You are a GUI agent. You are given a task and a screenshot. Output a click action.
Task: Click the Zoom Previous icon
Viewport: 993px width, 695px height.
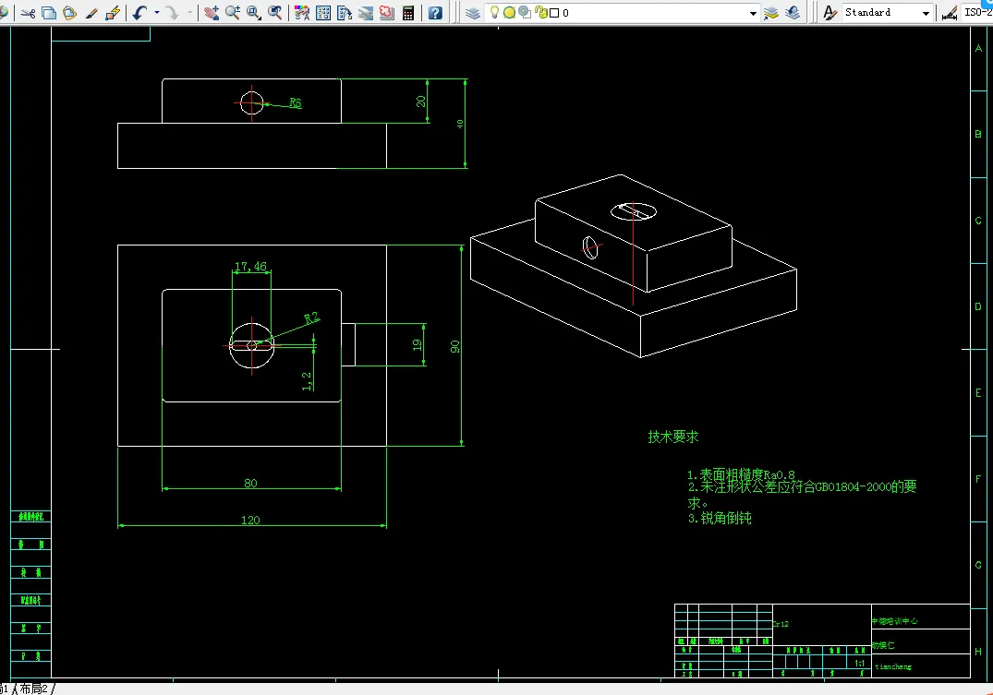275,13
